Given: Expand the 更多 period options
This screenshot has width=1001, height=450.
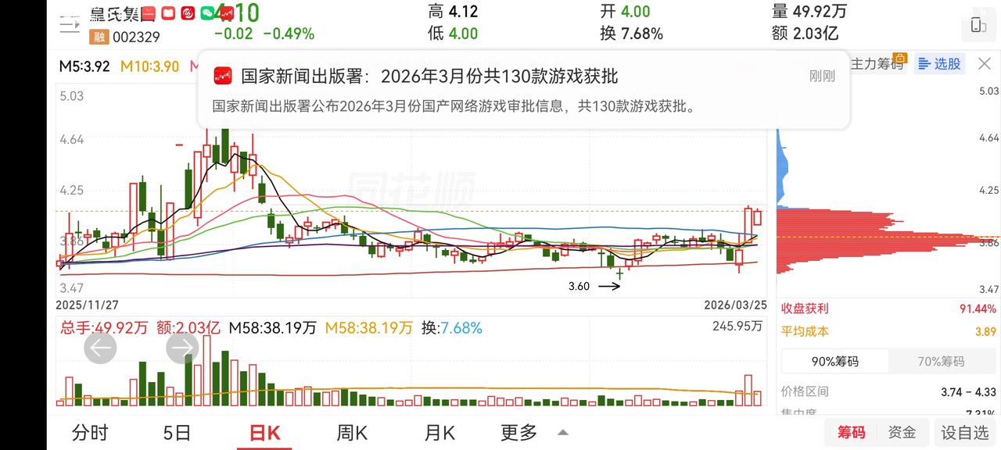Looking at the screenshot, I should [519, 432].
